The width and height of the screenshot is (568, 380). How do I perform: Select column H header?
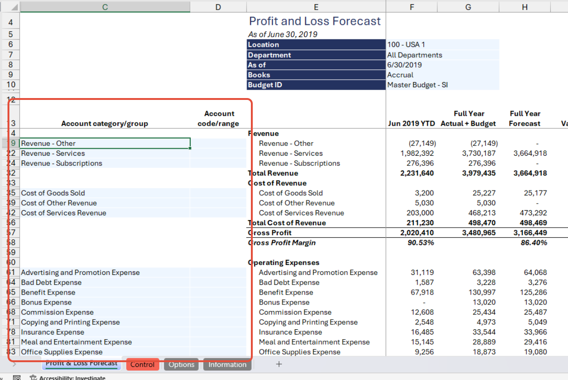pyautogui.click(x=525, y=7)
